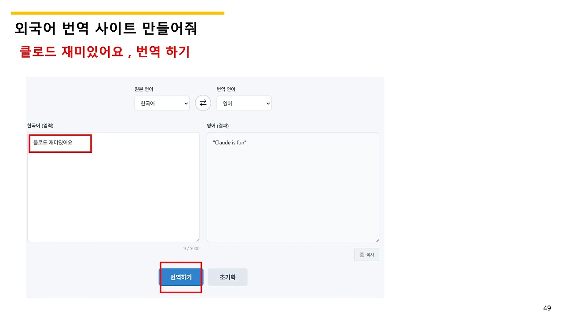Click the 번역하기 translate button
This screenshot has width=563, height=317.
181,277
